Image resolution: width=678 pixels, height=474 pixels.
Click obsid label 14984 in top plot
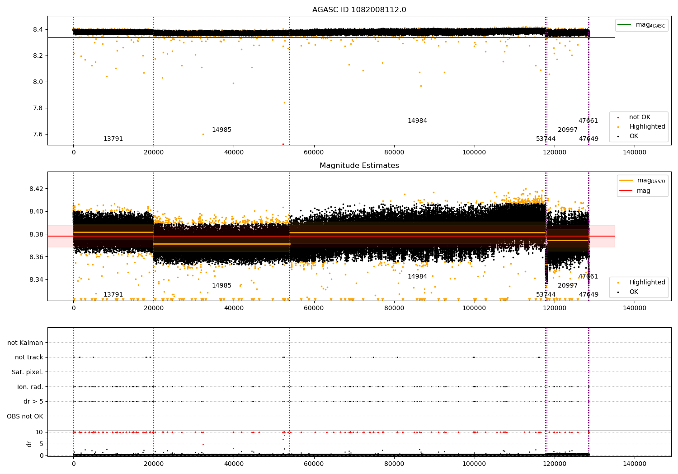[x=417, y=121]
